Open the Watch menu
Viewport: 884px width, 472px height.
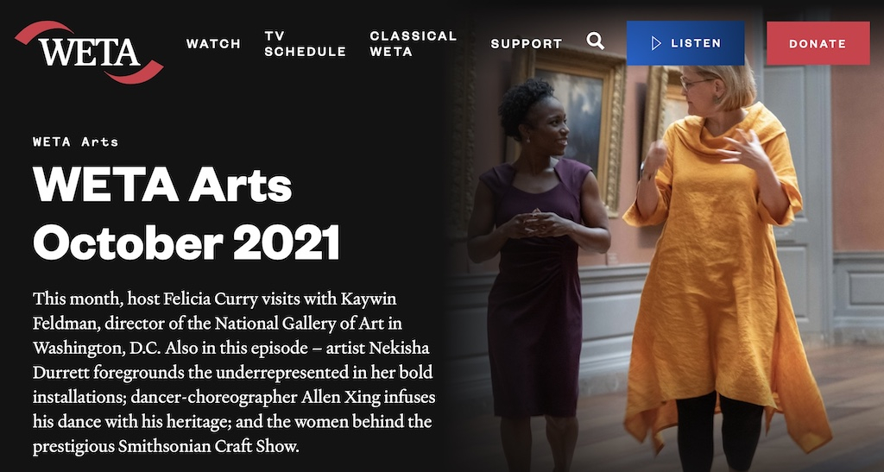[x=214, y=44]
